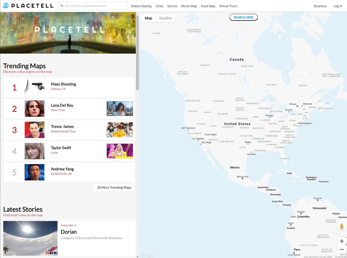
Task: Open Global Noodle Tour food thumbnail
Action: (120, 130)
